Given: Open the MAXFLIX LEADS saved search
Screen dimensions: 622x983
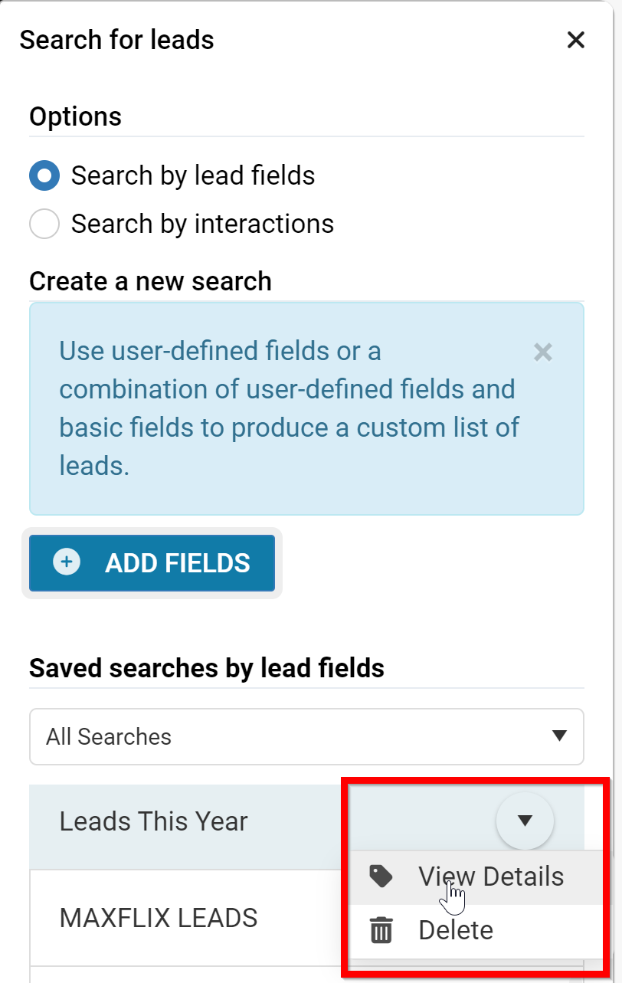Looking at the screenshot, I should point(159,917).
